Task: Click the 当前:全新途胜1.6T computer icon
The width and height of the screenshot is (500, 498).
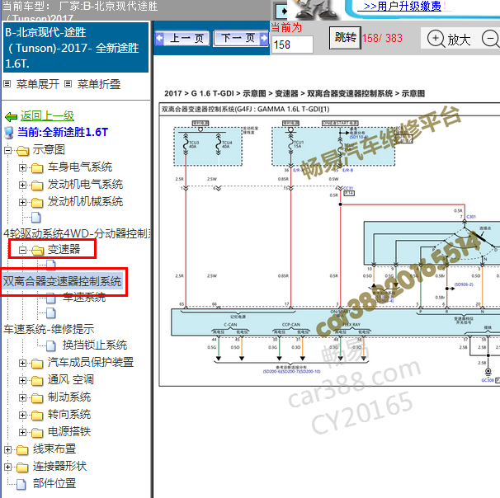Action: 9,133
